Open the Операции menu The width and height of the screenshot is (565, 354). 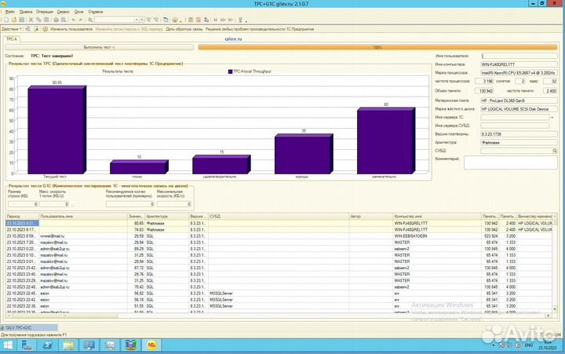tap(45, 12)
